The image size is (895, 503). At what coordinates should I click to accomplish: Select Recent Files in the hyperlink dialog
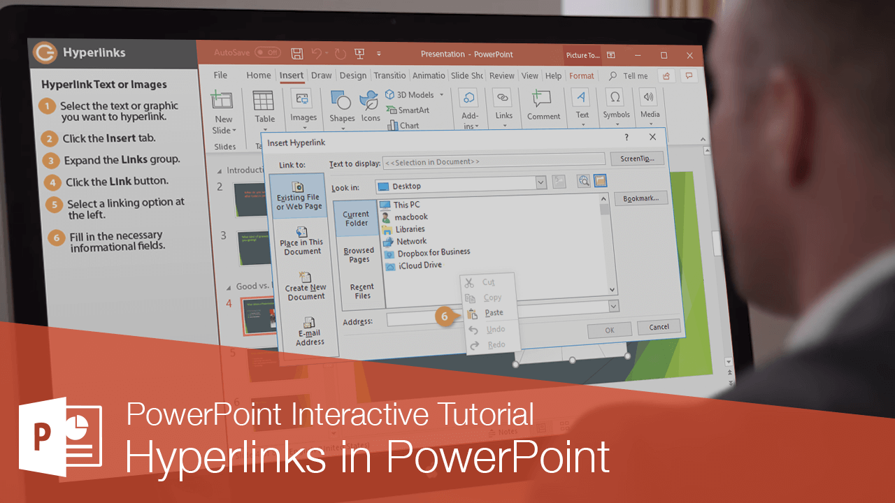[x=361, y=291]
